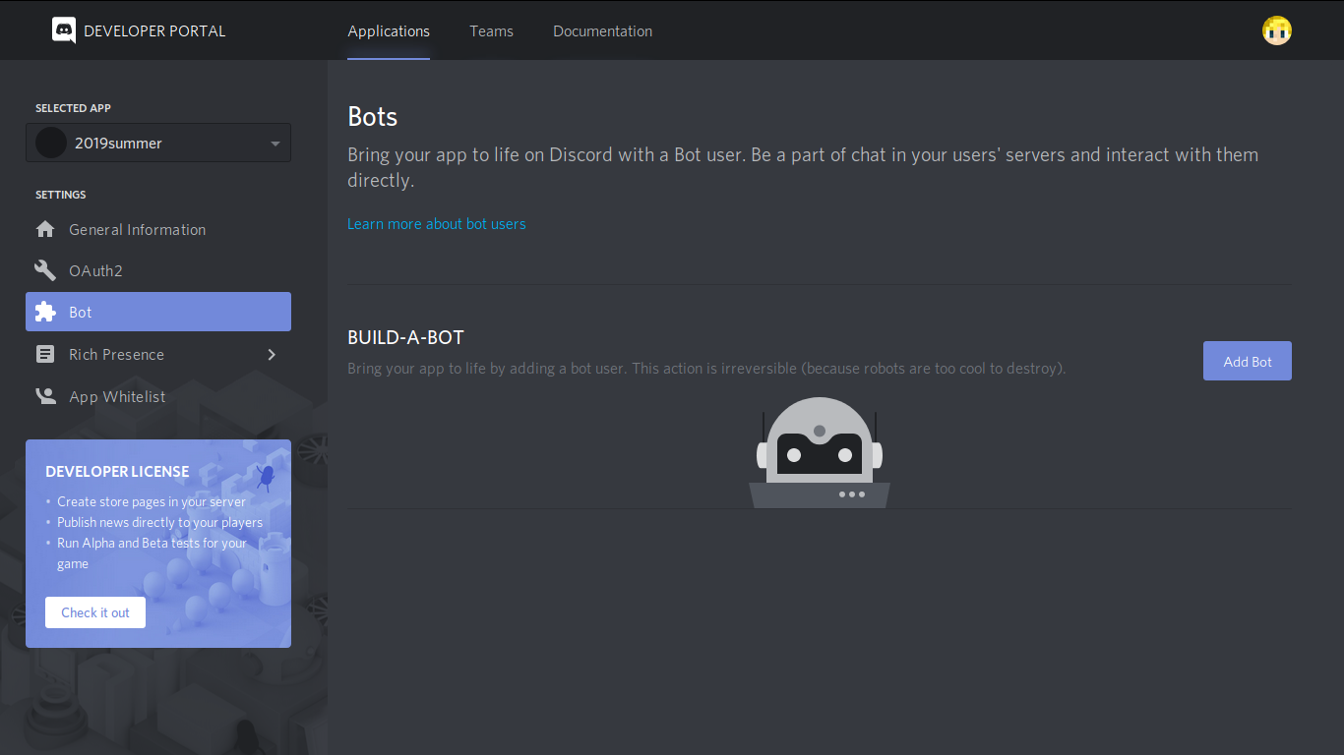The width and height of the screenshot is (1344, 755).
Task: Click the General Information home icon
Action: point(45,229)
